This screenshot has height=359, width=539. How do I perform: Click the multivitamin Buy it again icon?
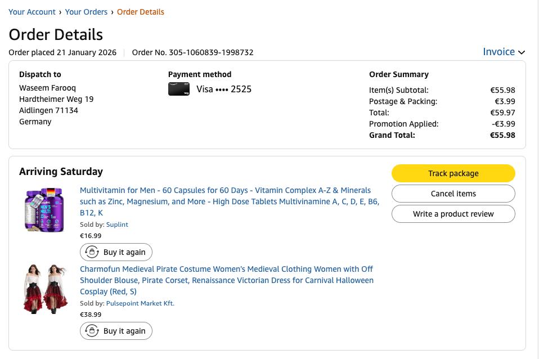point(92,252)
